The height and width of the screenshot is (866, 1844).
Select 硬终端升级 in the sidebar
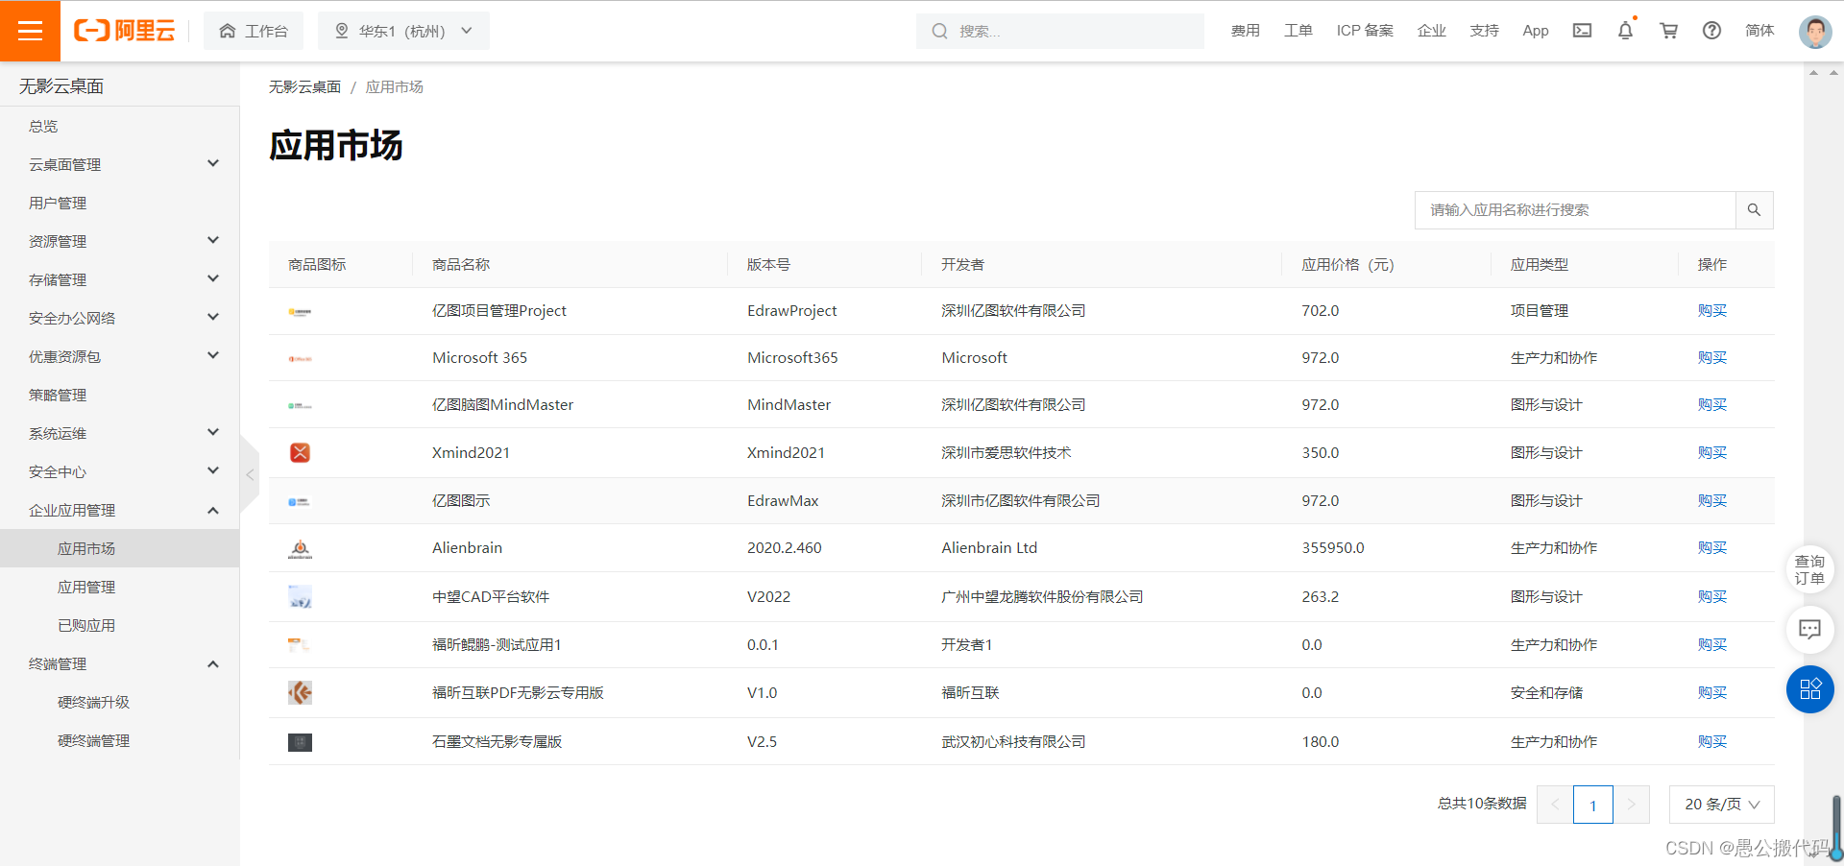pyautogui.click(x=120, y=702)
